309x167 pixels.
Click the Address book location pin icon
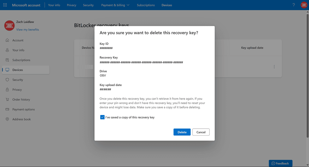(x=7, y=119)
